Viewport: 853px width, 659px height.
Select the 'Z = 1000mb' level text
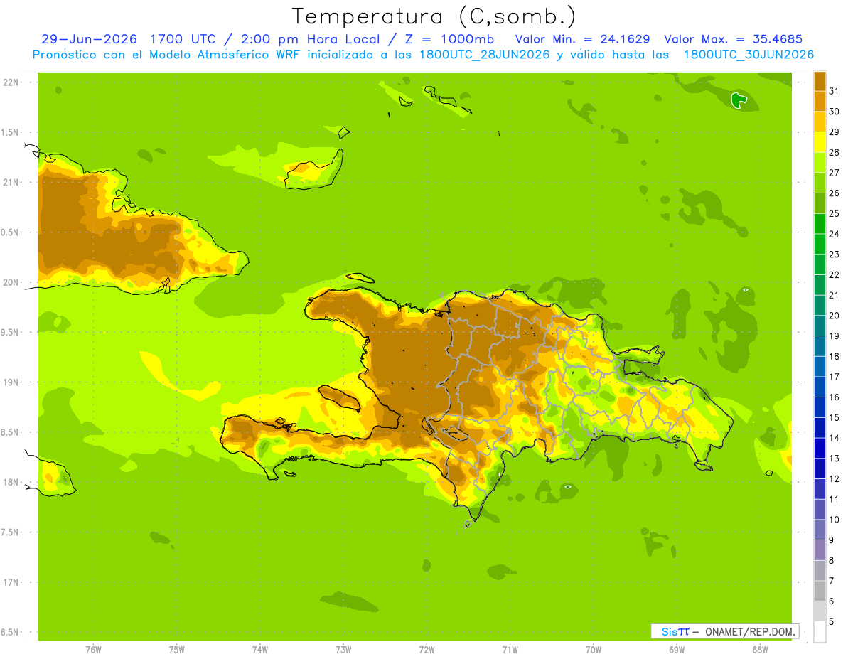coord(448,39)
